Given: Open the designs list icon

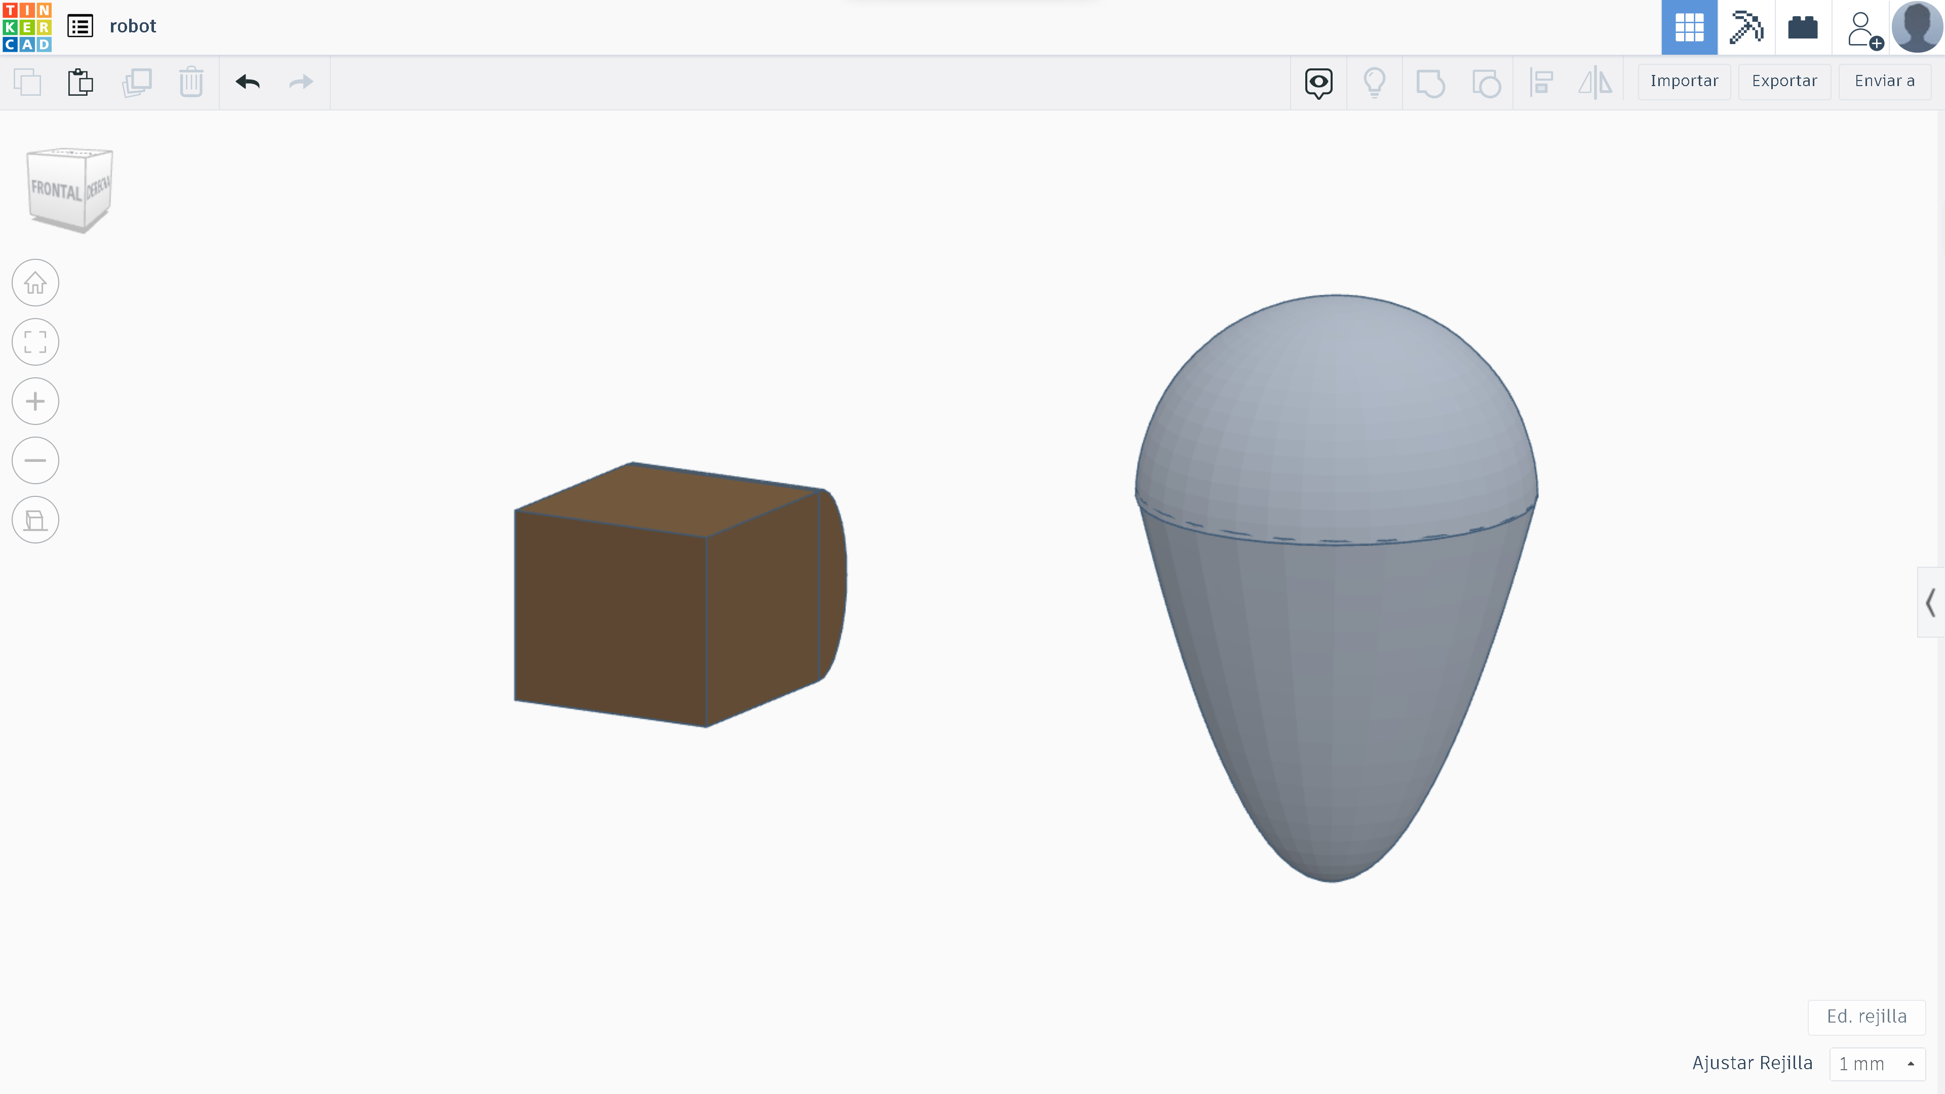Looking at the screenshot, I should pyautogui.click(x=80, y=26).
